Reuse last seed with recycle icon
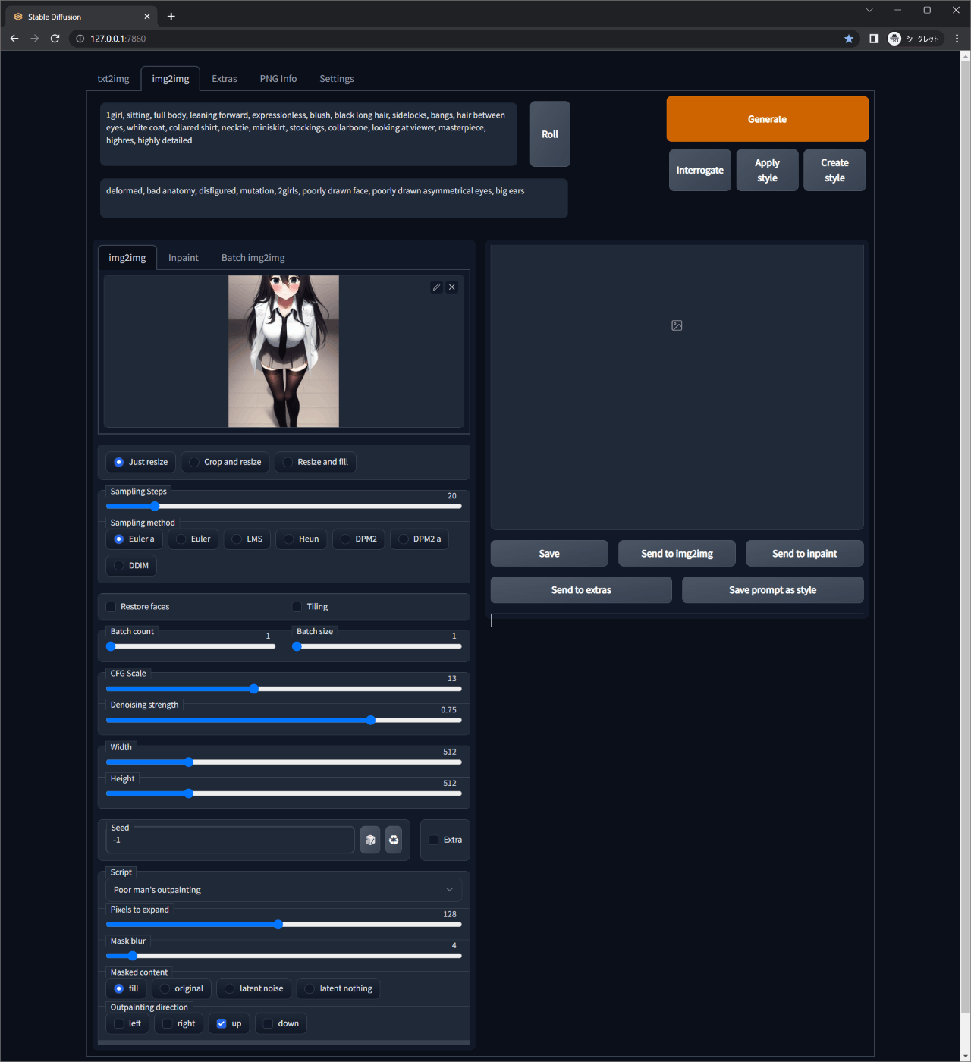 (x=394, y=840)
